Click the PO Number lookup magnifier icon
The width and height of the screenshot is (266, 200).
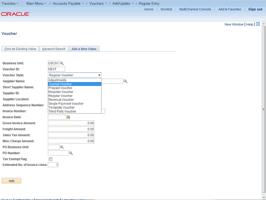pos(71,153)
